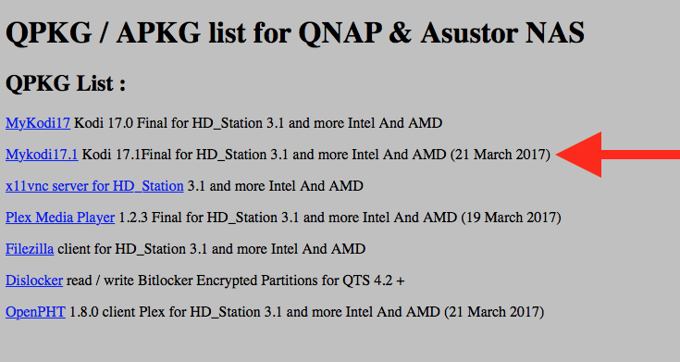The image size is (680, 362).
Task: Click the 'QPKG List :' subheading
Action: tap(66, 83)
